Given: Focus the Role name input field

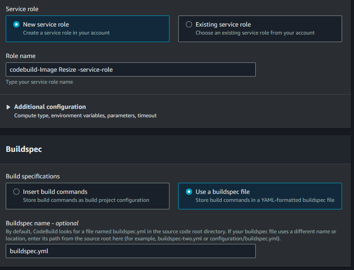Looking at the screenshot, I should (x=131, y=69).
